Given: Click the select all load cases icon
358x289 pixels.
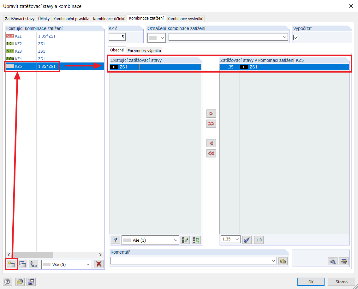Looking at the screenshot, I should (185, 240).
